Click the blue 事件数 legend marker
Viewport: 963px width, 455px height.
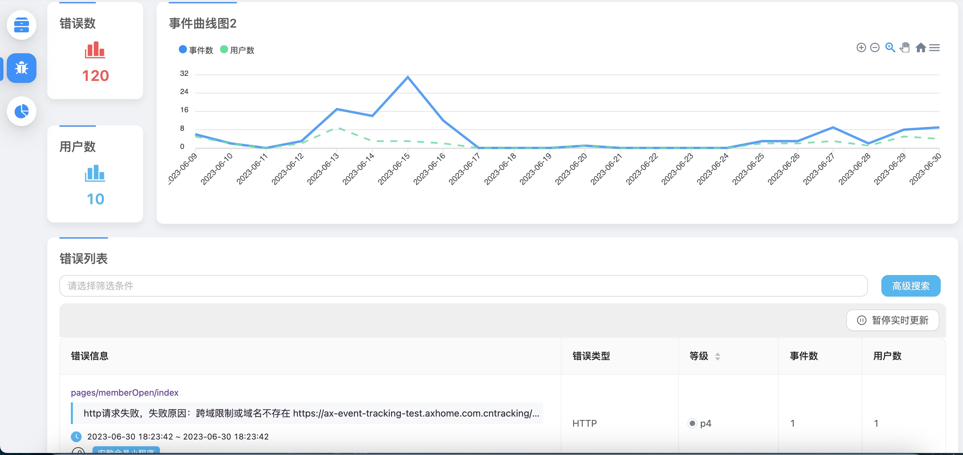[x=183, y=49]
